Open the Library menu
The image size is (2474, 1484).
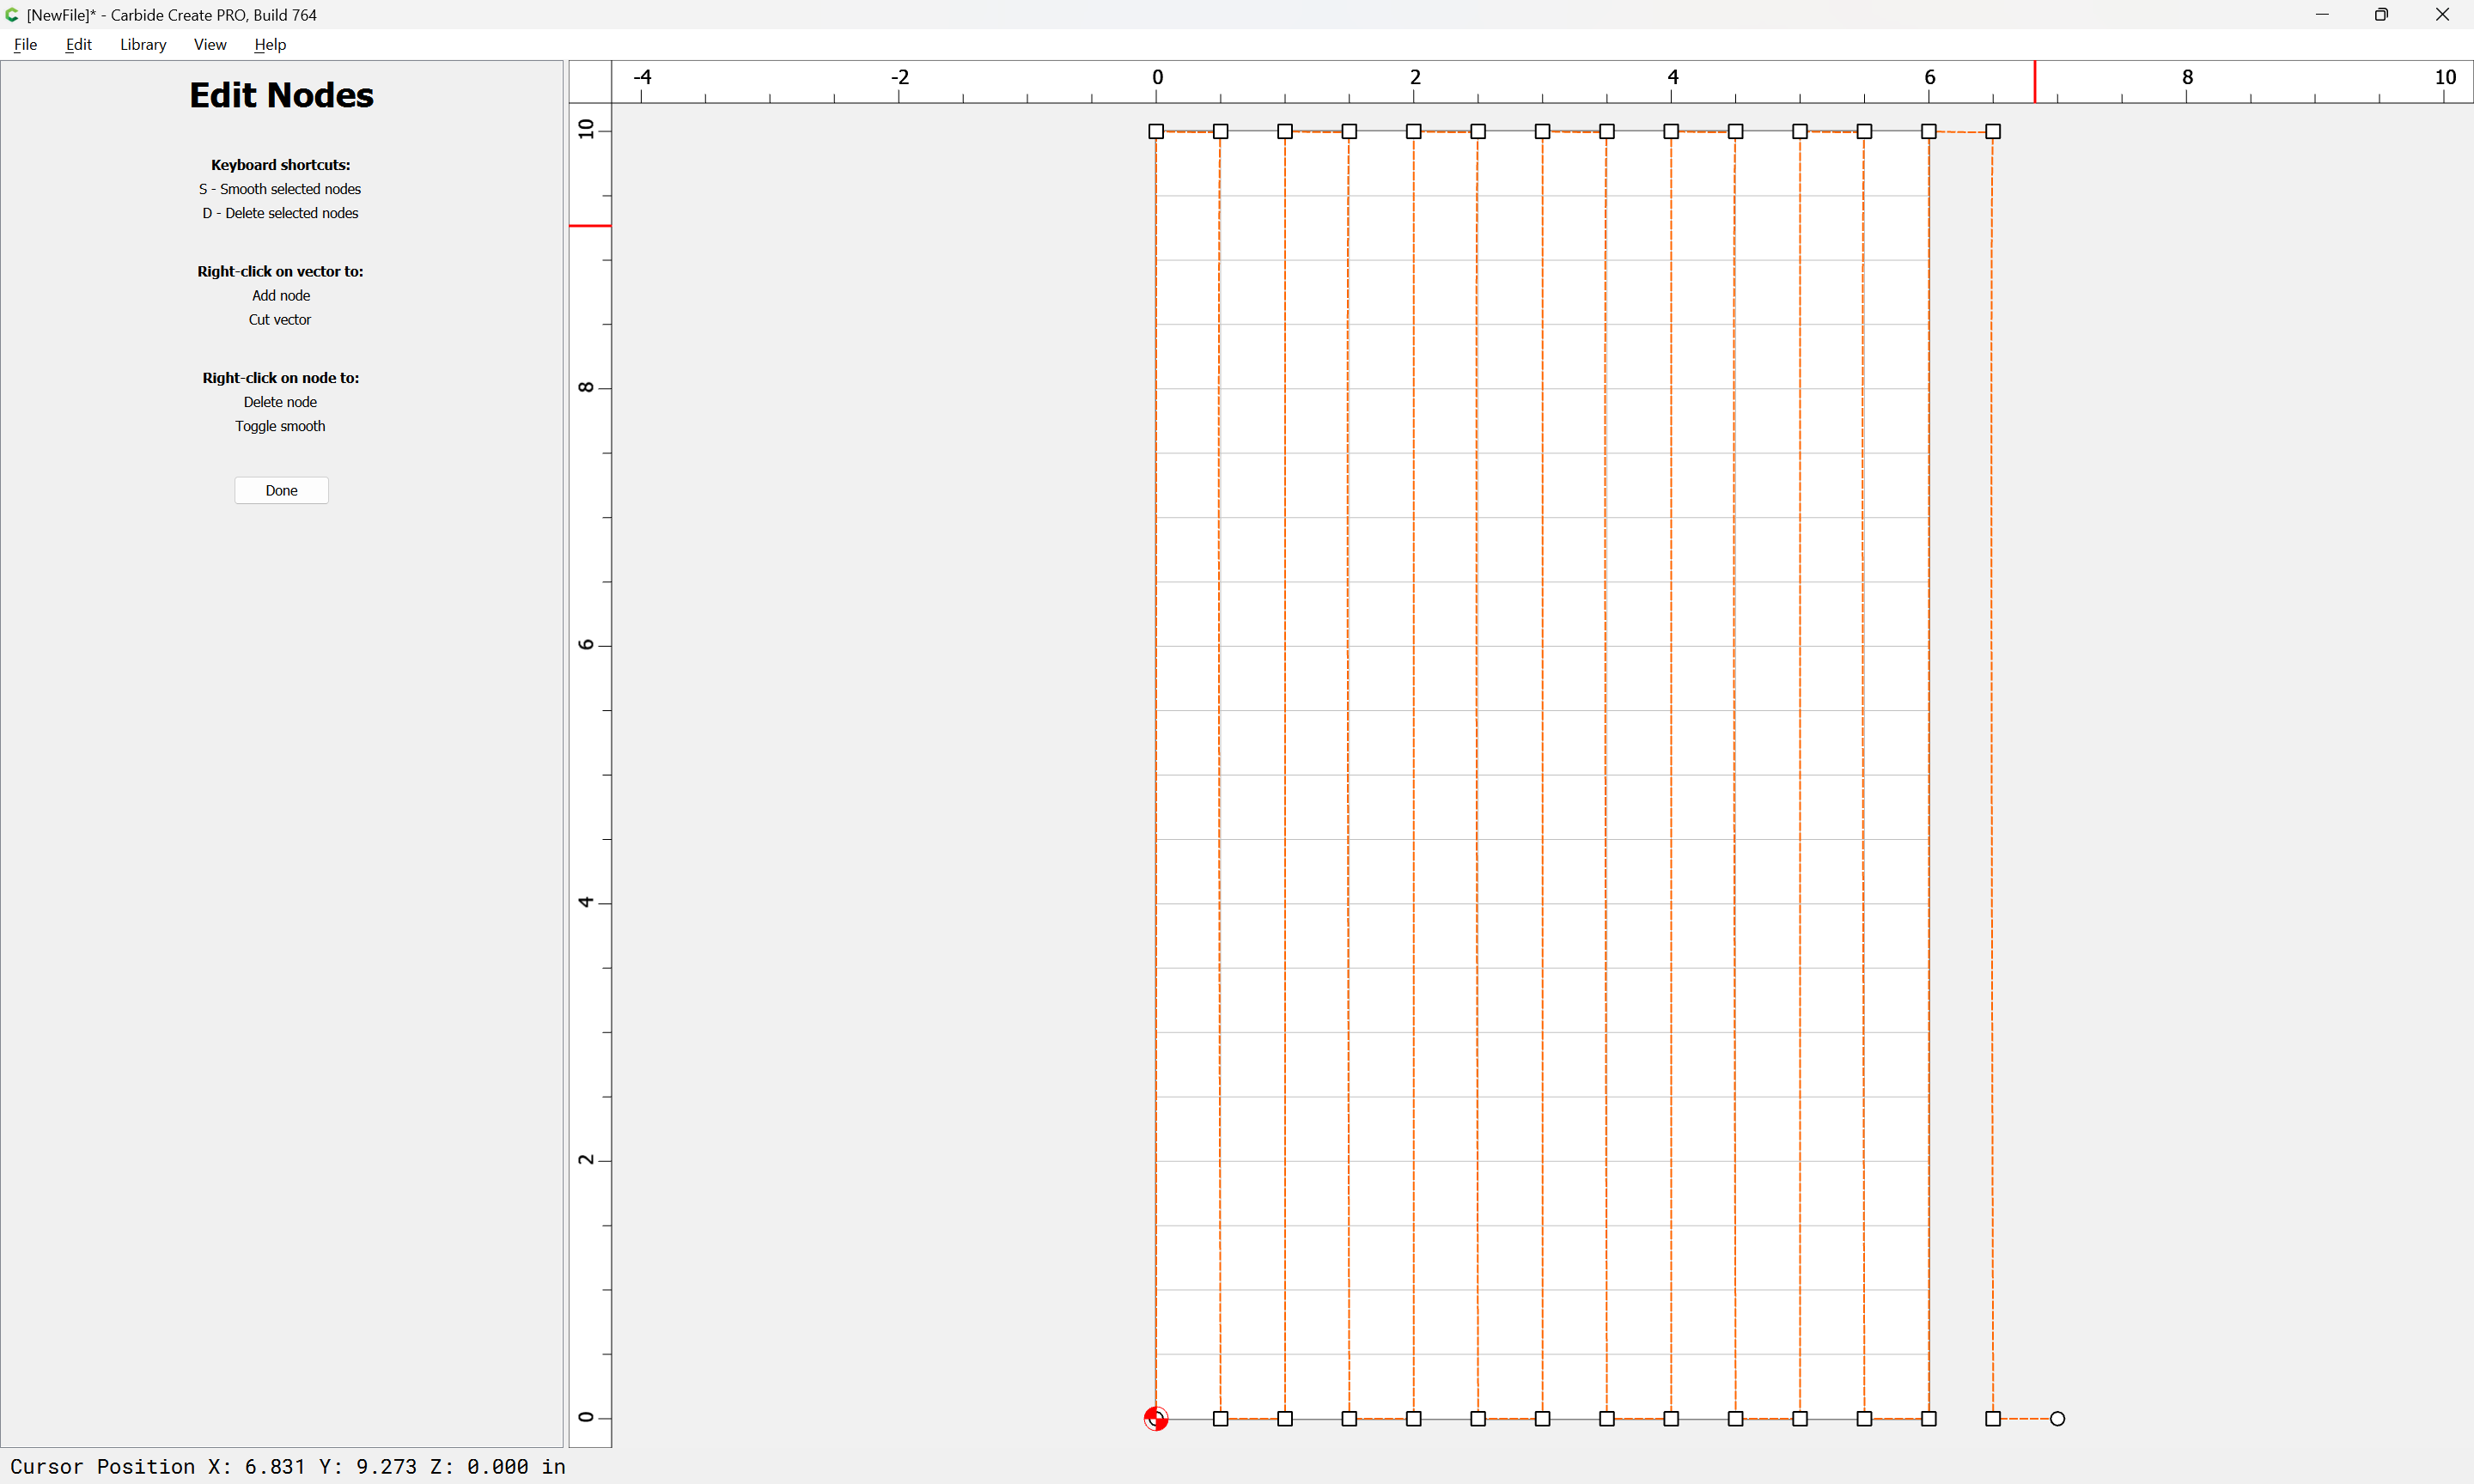[143, 44]
